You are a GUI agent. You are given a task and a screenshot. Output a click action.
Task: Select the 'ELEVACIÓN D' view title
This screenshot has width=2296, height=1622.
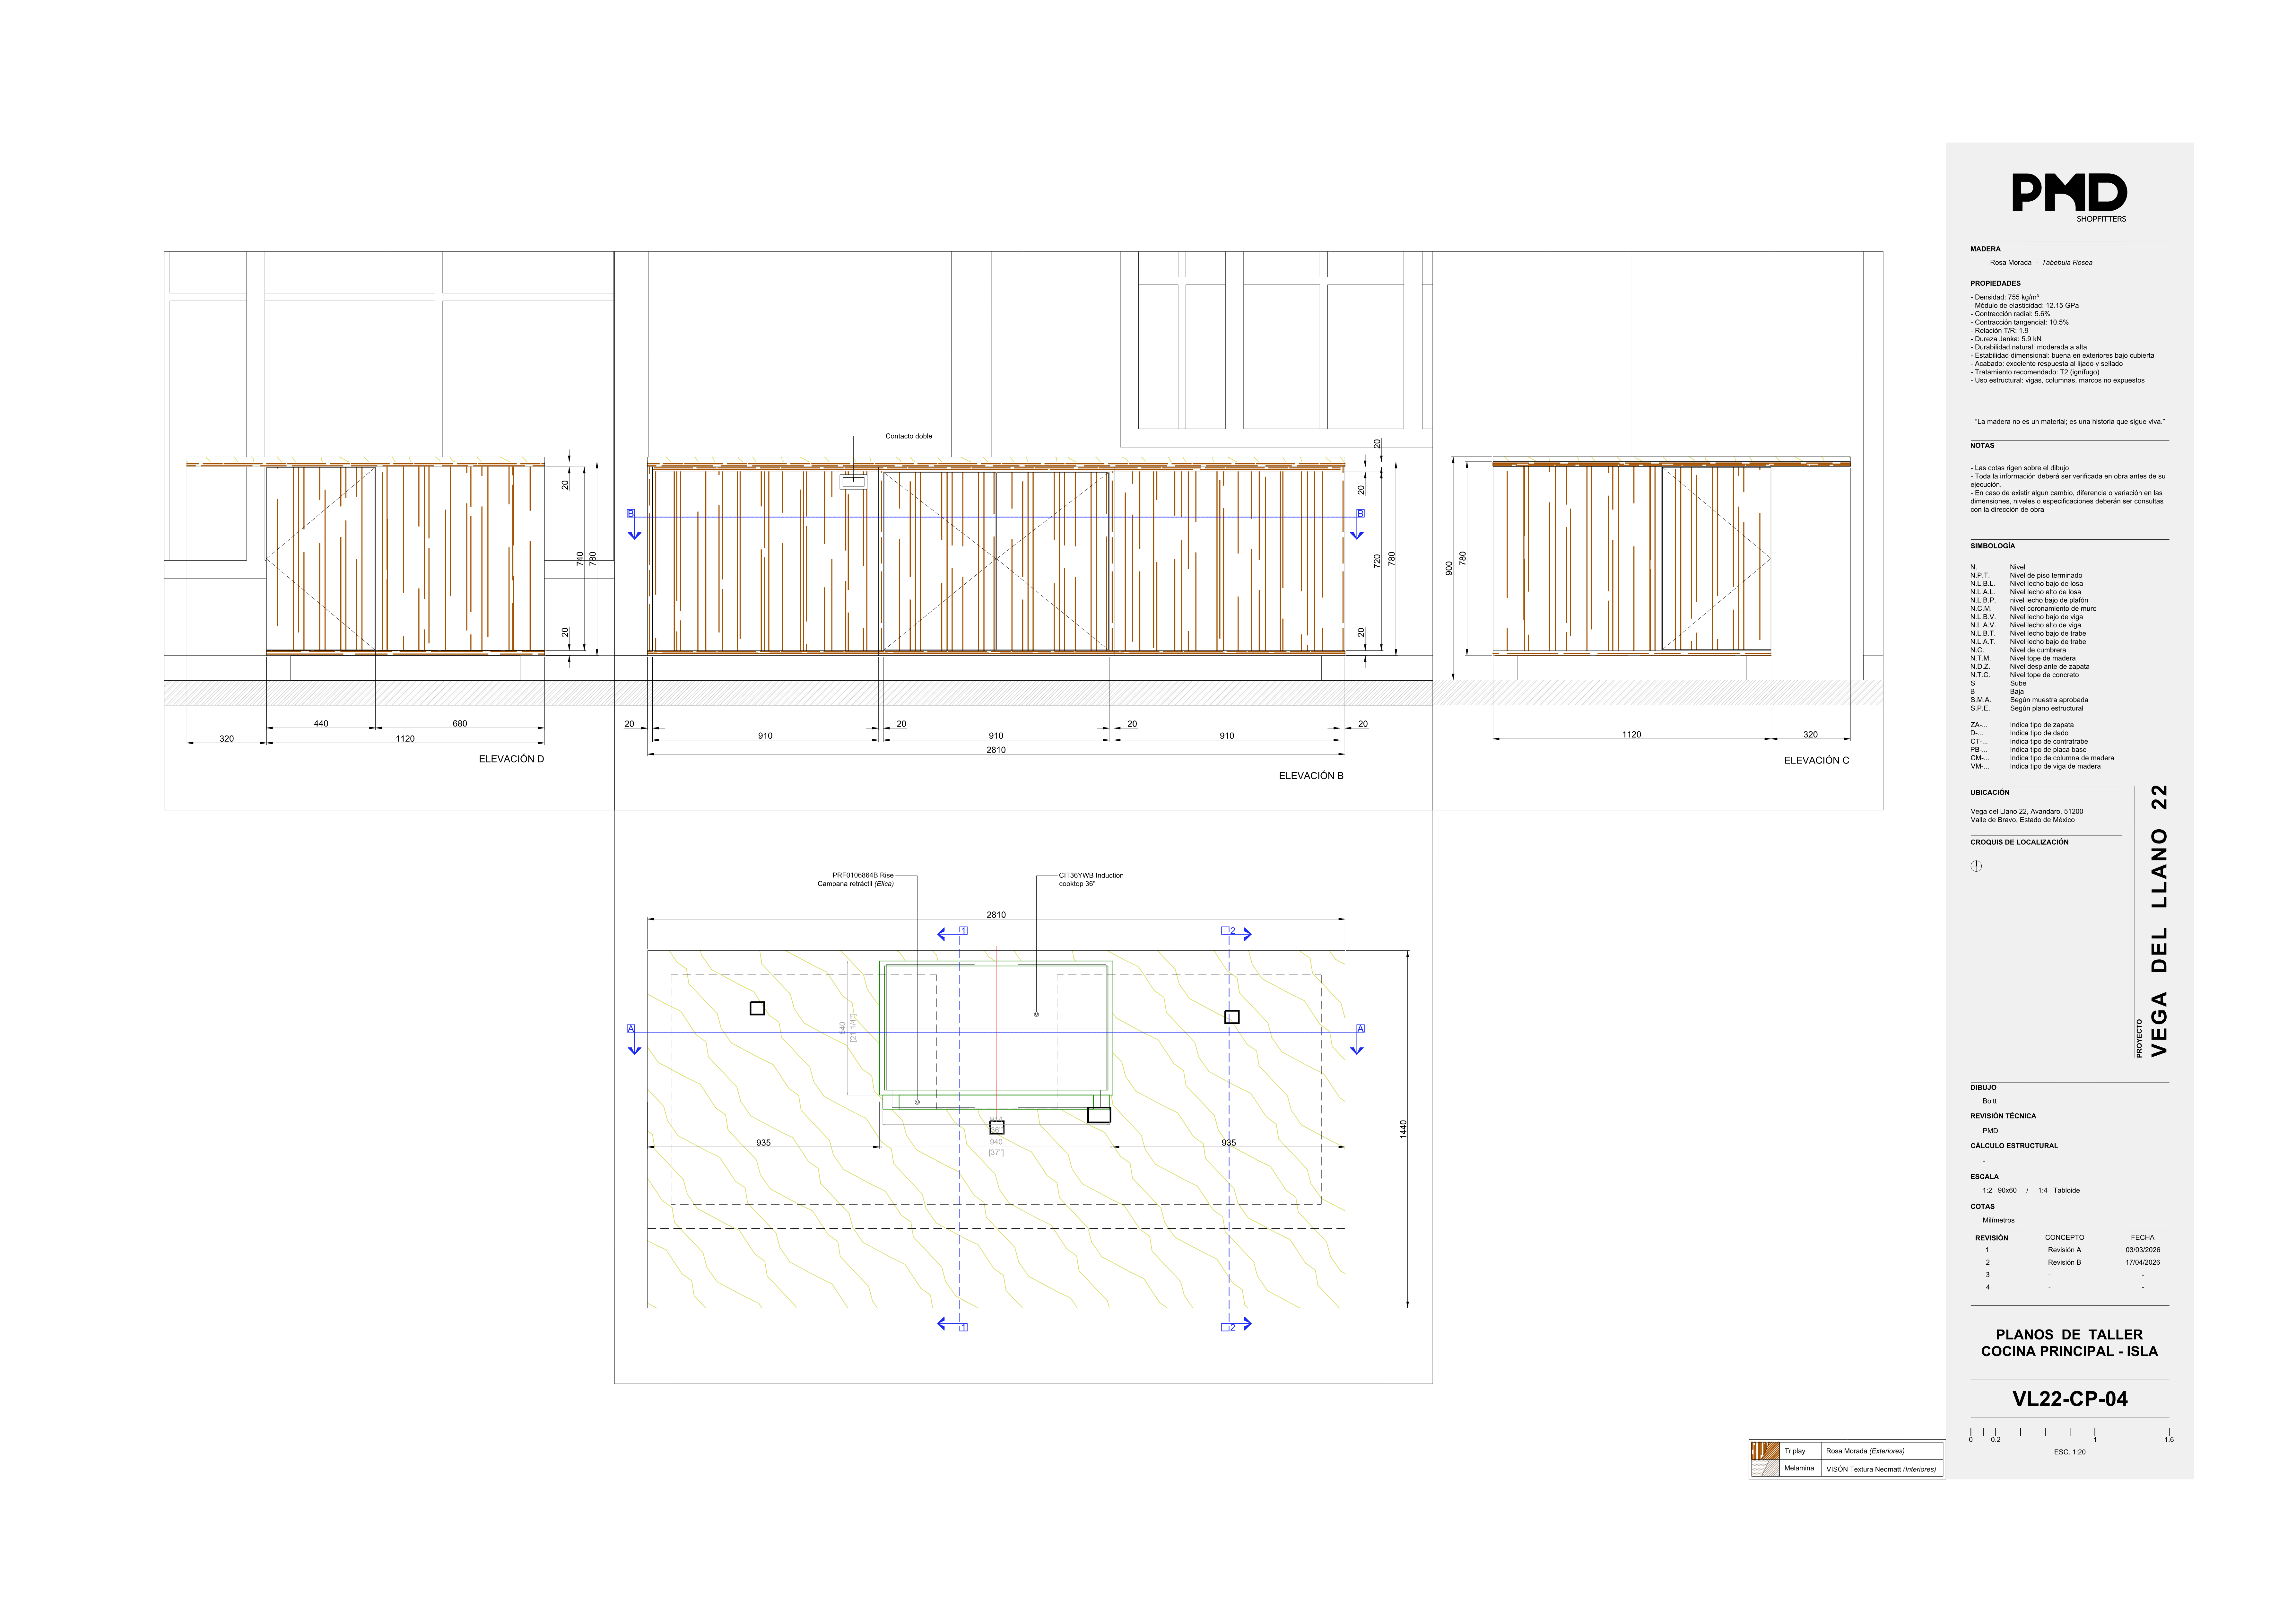click(511, 759)
